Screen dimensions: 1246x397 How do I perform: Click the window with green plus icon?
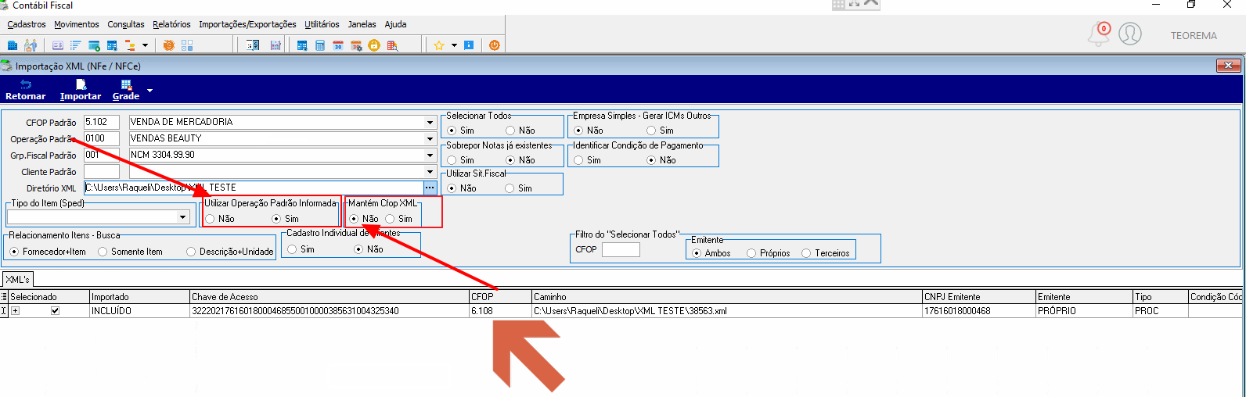click(94, 45)
